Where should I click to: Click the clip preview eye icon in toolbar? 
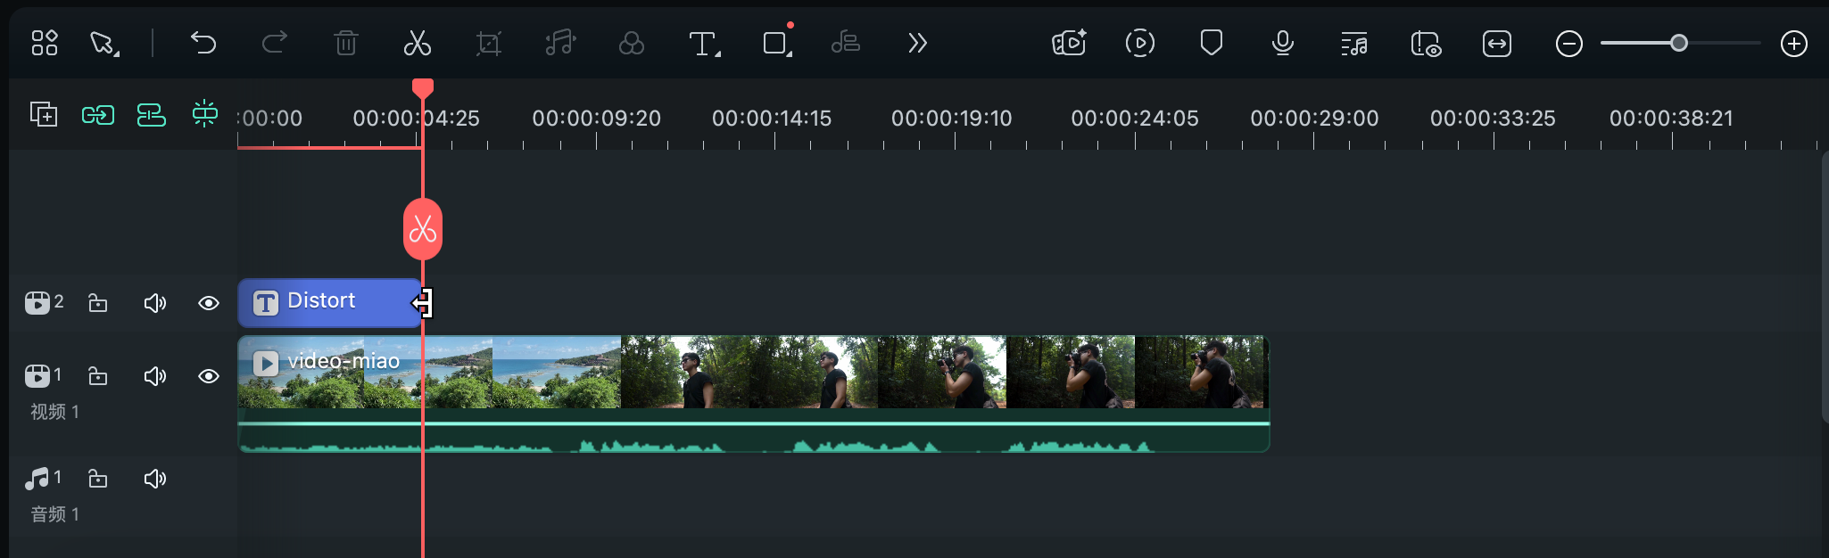(x=1426, y=43)
